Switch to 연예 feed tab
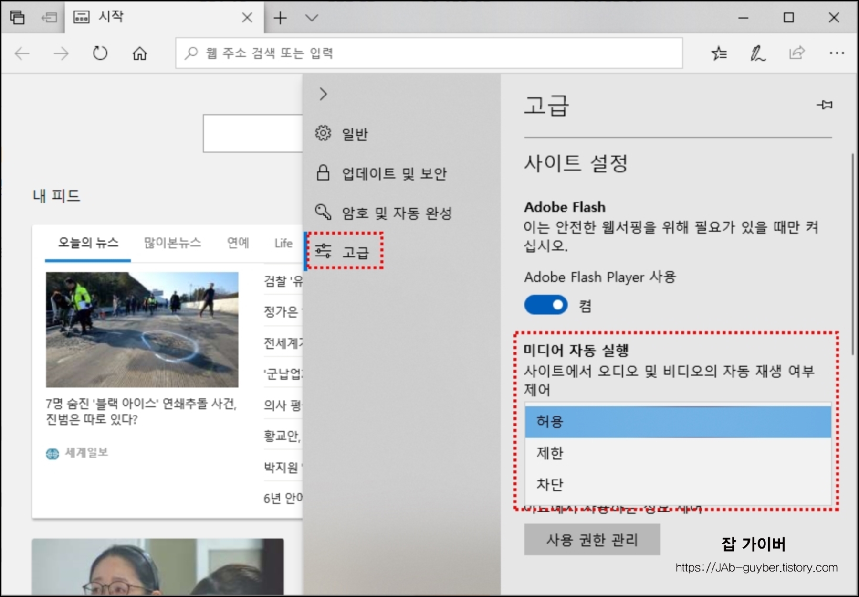The height and width of the screenshot is (597, 859). pyautogui.click(x=238, y=243)
